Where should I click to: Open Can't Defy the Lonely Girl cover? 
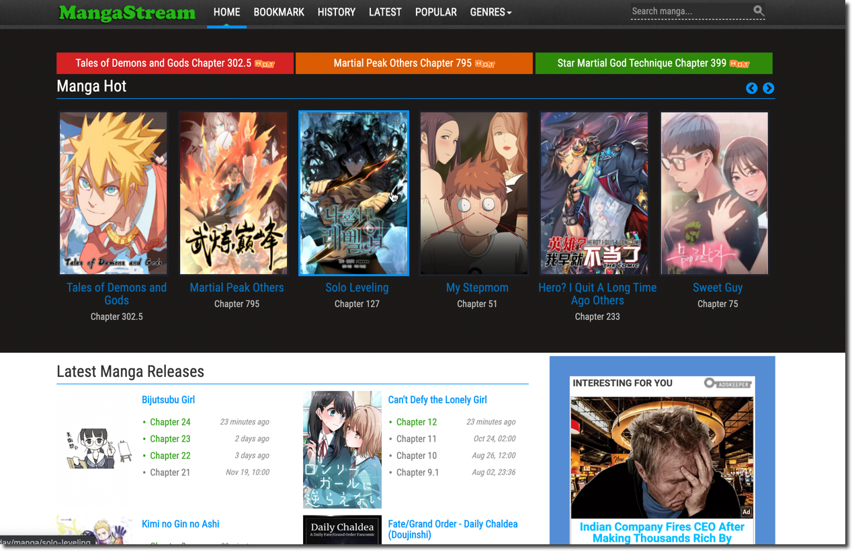(342, 450)
